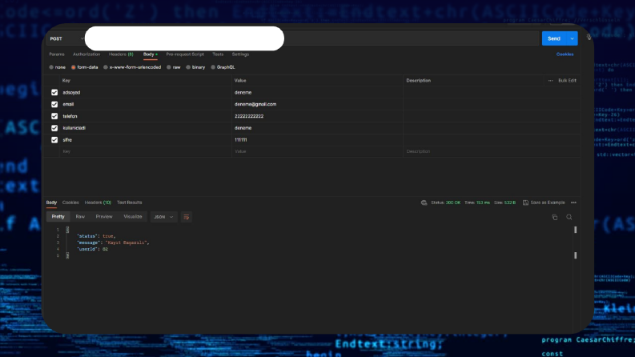Uncheck the sifre parameter checkbox
635x357 pixels.
pyautogui.click(x=54, y=140)
